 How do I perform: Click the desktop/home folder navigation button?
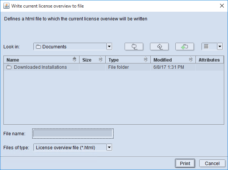coord(134,46)
